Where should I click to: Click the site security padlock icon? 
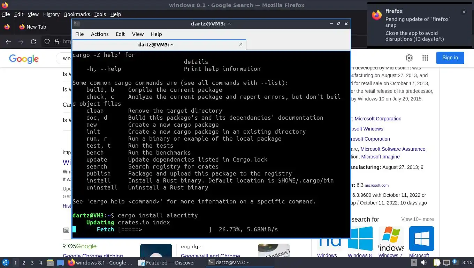[x=56, y=42]
